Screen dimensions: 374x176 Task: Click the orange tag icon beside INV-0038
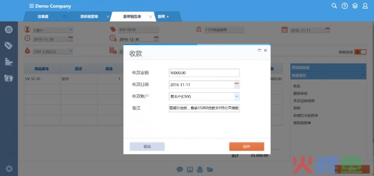pyautogui.click(x=113, y=29)
